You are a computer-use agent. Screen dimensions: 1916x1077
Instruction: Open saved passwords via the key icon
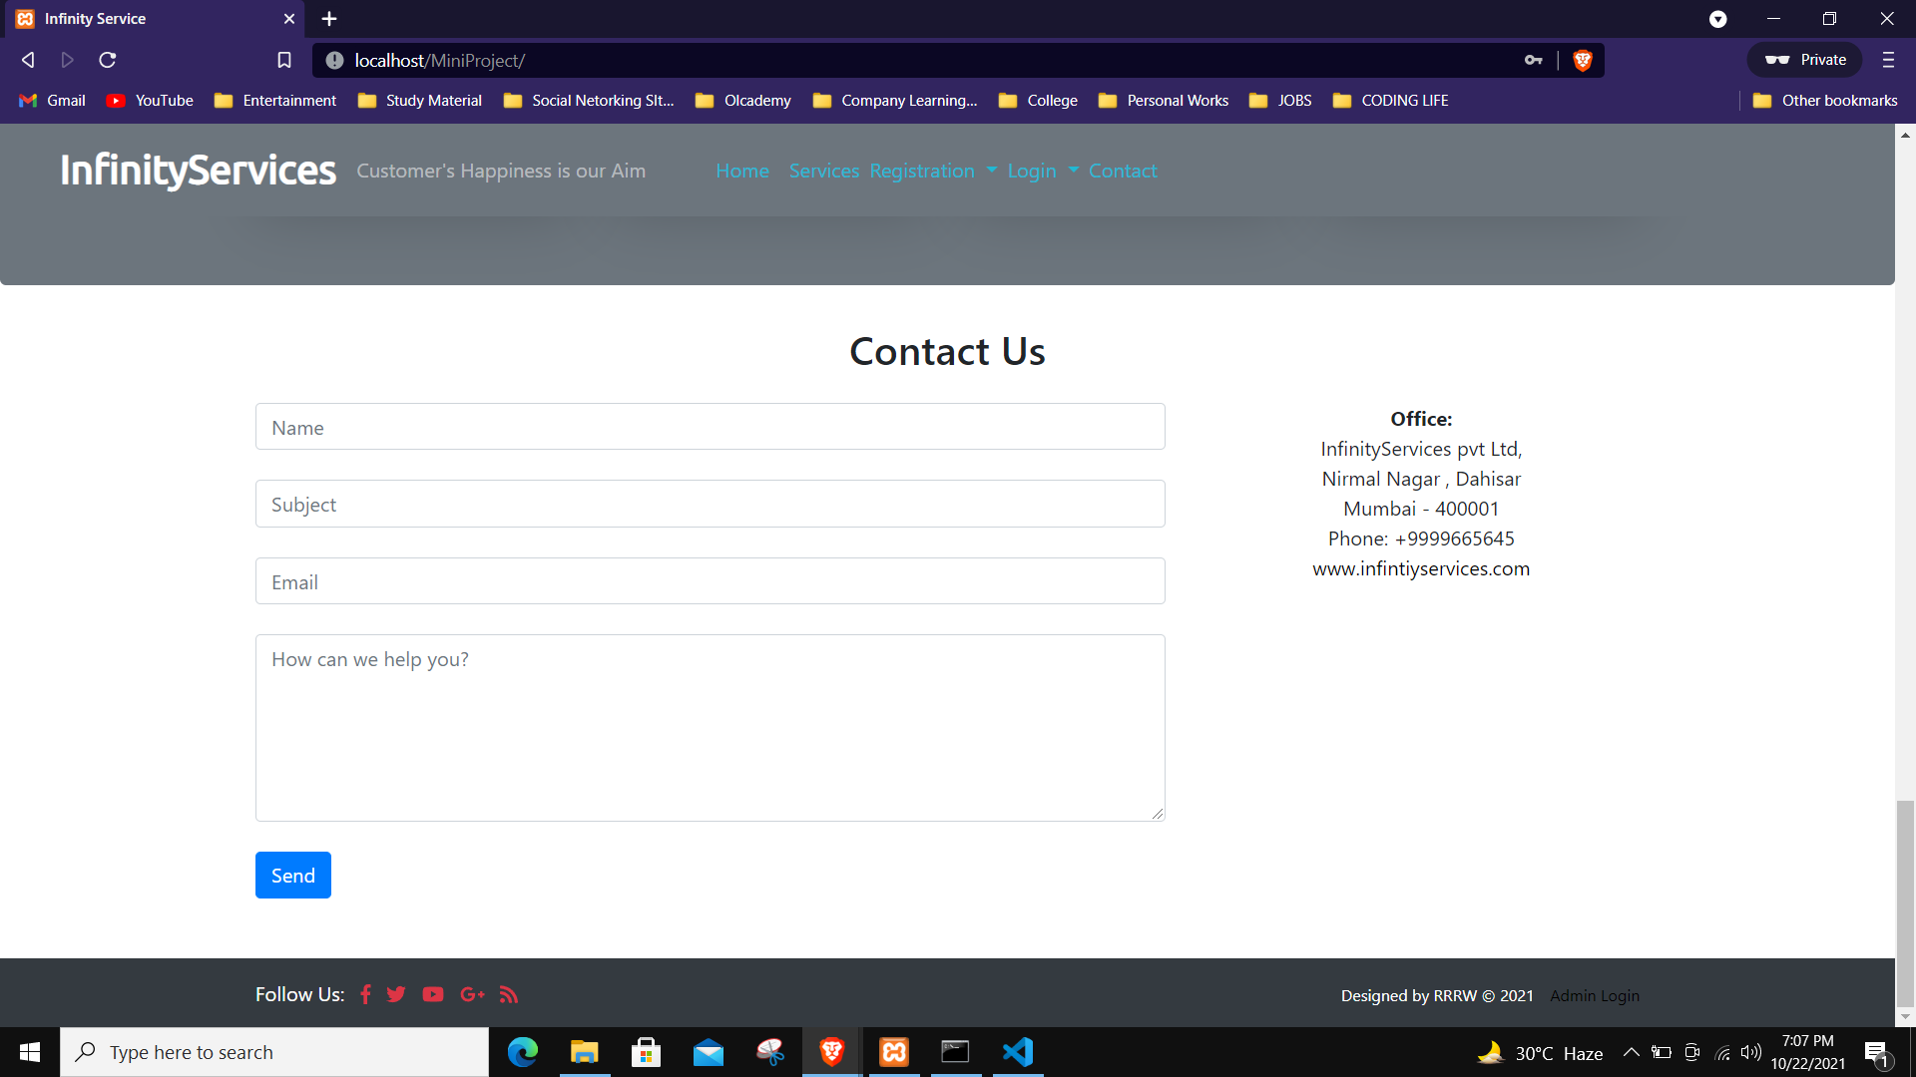click(x=1535, y=60)
